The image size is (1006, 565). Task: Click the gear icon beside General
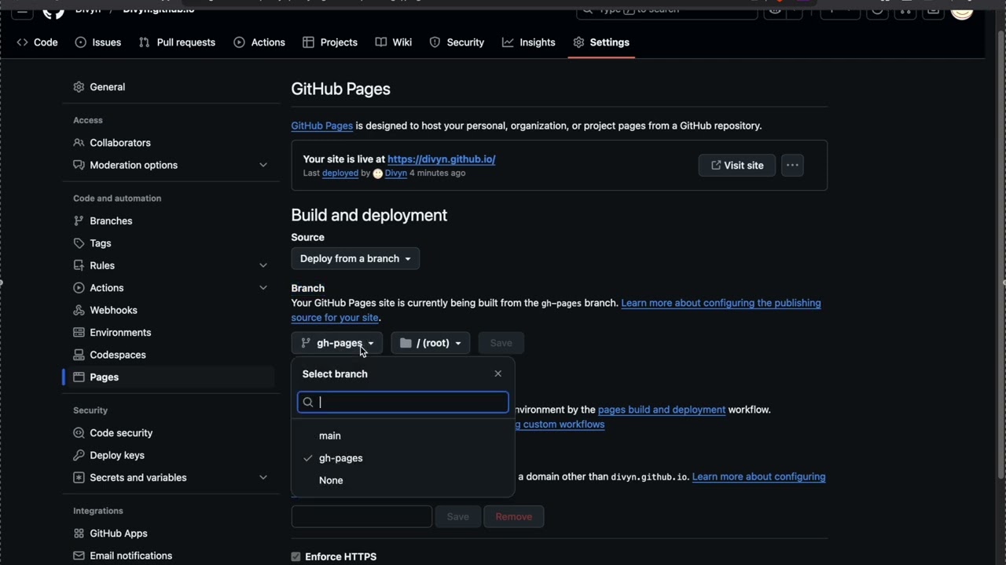pos(79,87)
